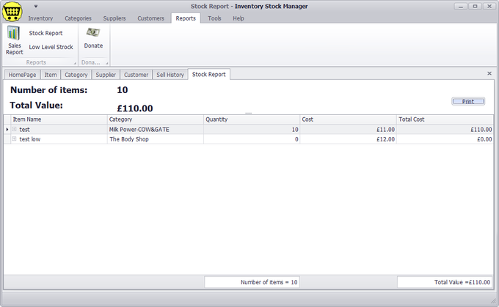The height and width of the screenshot is (307, 499).
Task: Click the 'Milk Power-COW&GATE' category cell
Action: 156,130
